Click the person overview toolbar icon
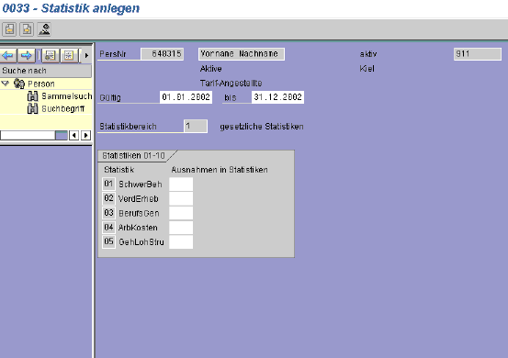Screen dimensions: 508x358 [x=44, y=29]
